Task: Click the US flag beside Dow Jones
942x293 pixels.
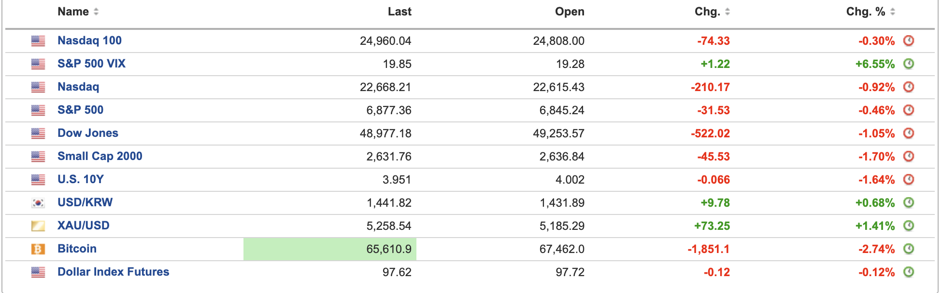Action: 38,133
